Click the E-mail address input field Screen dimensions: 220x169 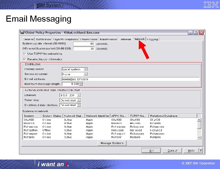coord(130,79)
